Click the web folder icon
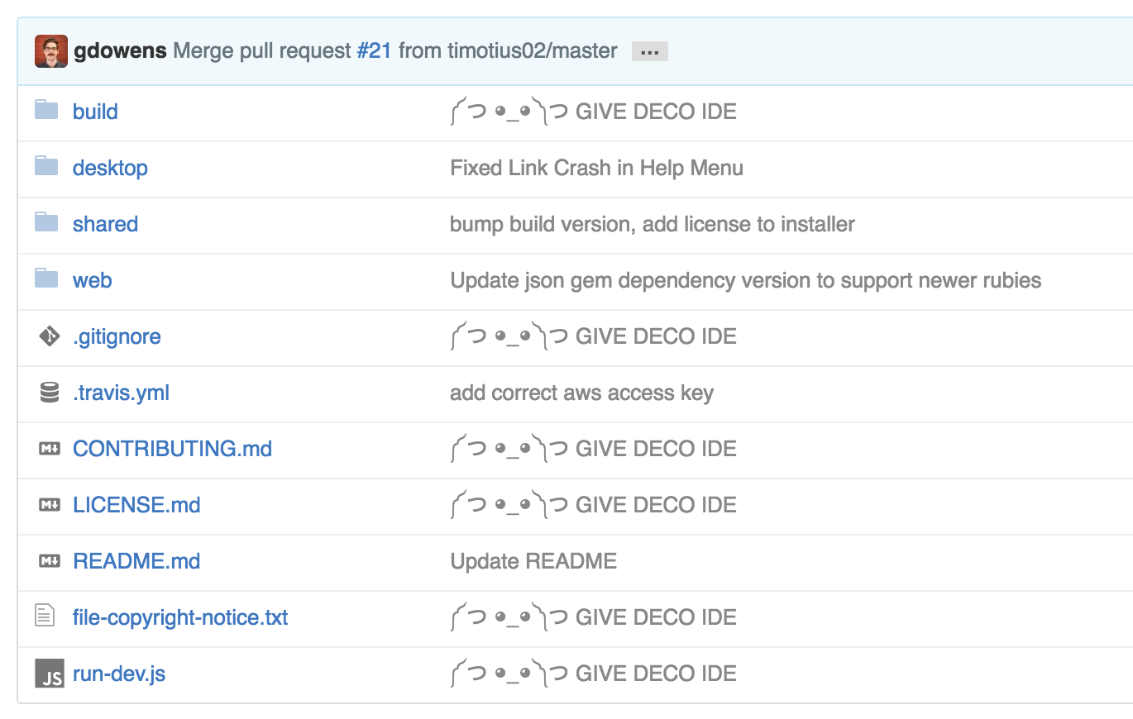The width and height of the screenshot is (1133, 719). coord(47,279)
